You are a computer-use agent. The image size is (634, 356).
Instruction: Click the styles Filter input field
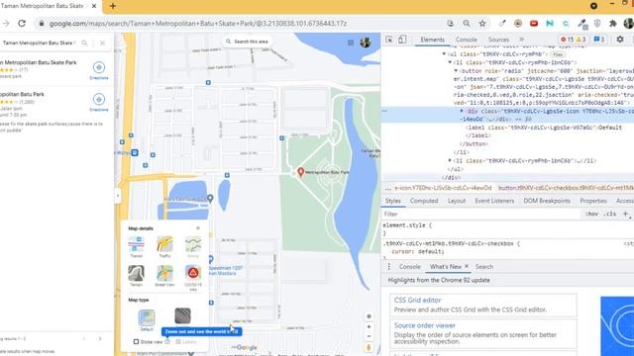(x=481, y=215)
